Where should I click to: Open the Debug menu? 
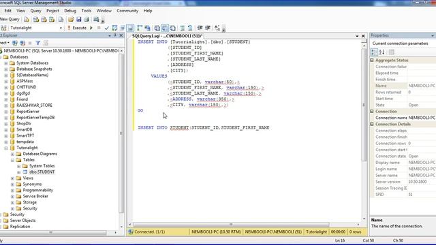point(70,11)
